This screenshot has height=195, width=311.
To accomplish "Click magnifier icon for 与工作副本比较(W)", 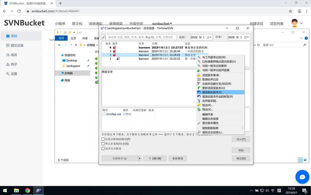I will click(199, 57).
